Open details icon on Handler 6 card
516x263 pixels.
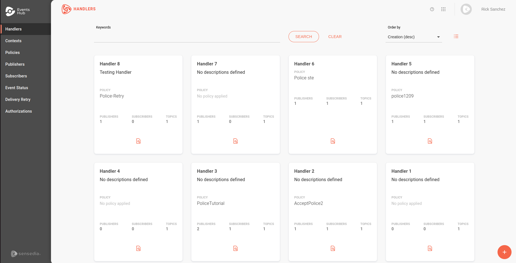coord(332,141)
